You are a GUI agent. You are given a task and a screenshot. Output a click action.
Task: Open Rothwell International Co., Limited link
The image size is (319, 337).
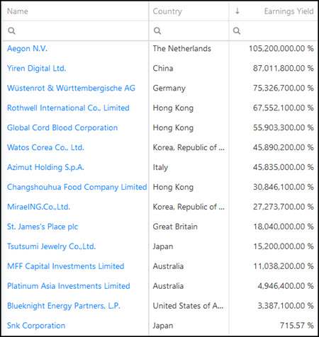click(68, 108)
